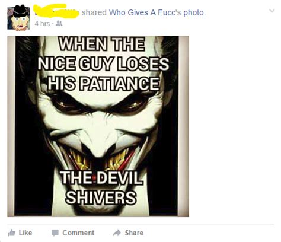
Task: Click 'THE DEVIL SHIVERS' text on meme
Action: click(101, 187)
